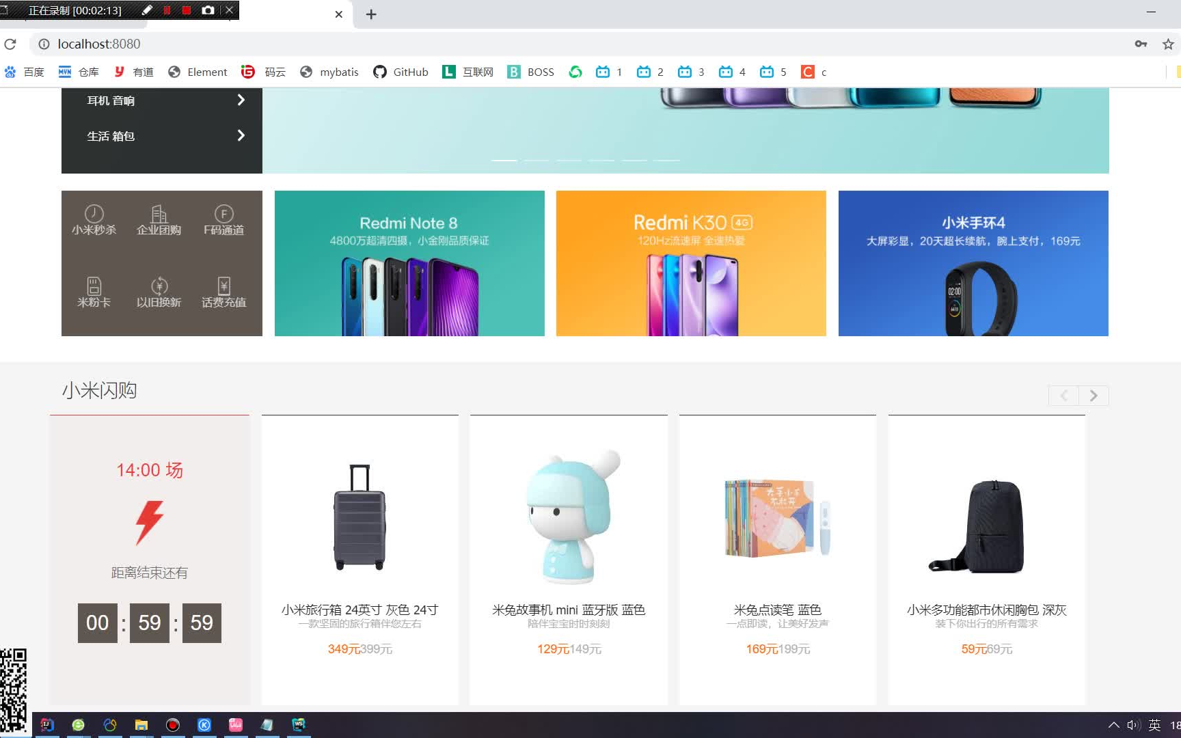
Task: Open the 话费充值 recharge shortcut
Action: coord(223,292)
